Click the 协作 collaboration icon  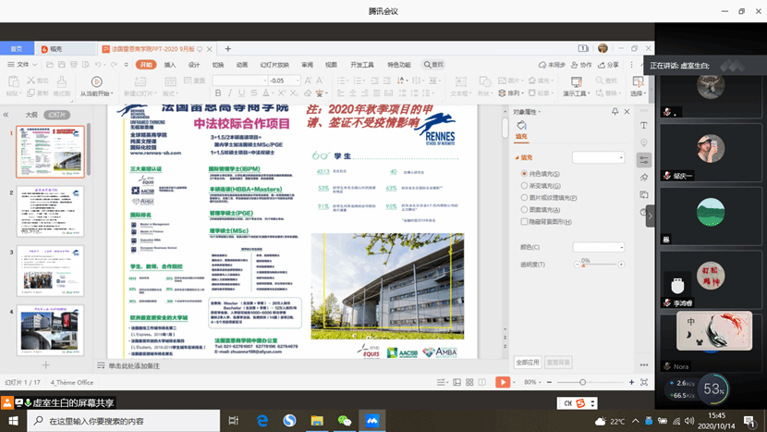[580, 65]
